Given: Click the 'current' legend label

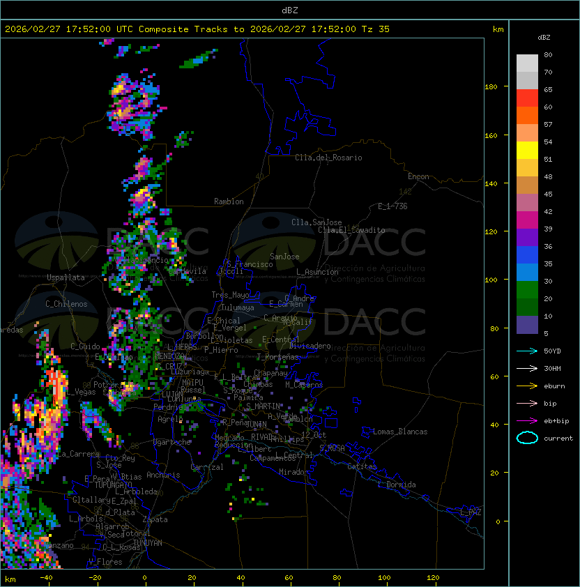Looking at the screenshot, I should click(558, 439).
